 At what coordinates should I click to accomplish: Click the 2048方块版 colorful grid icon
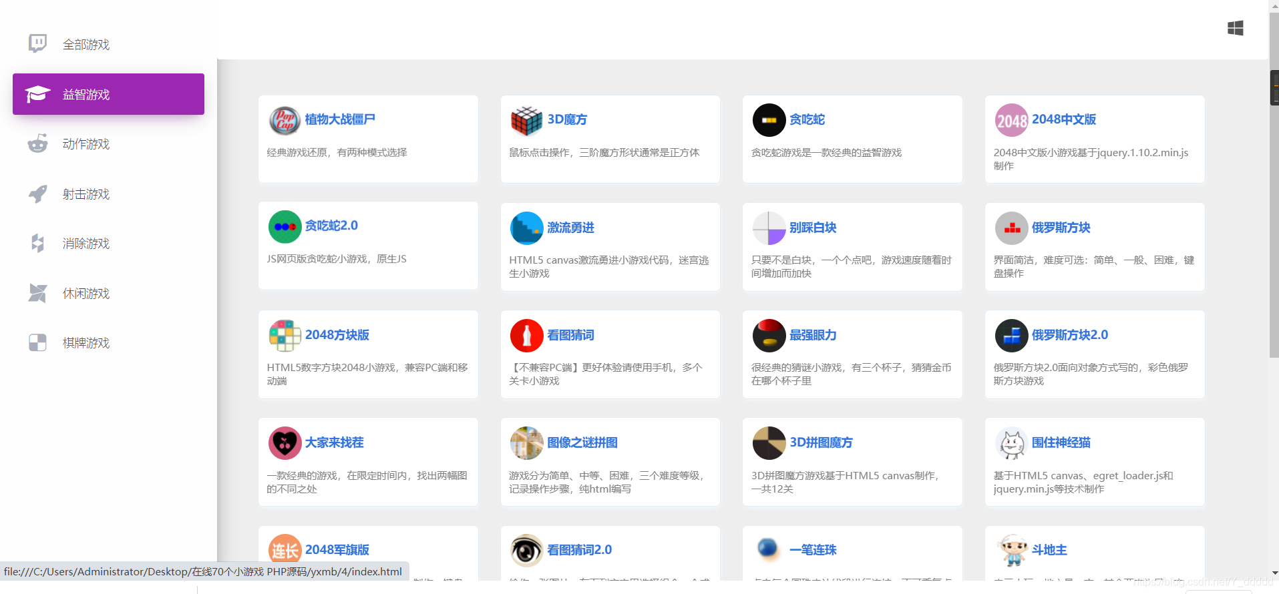coord(285,336)
